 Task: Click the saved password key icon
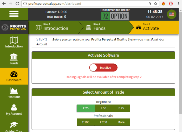[150, 4]
